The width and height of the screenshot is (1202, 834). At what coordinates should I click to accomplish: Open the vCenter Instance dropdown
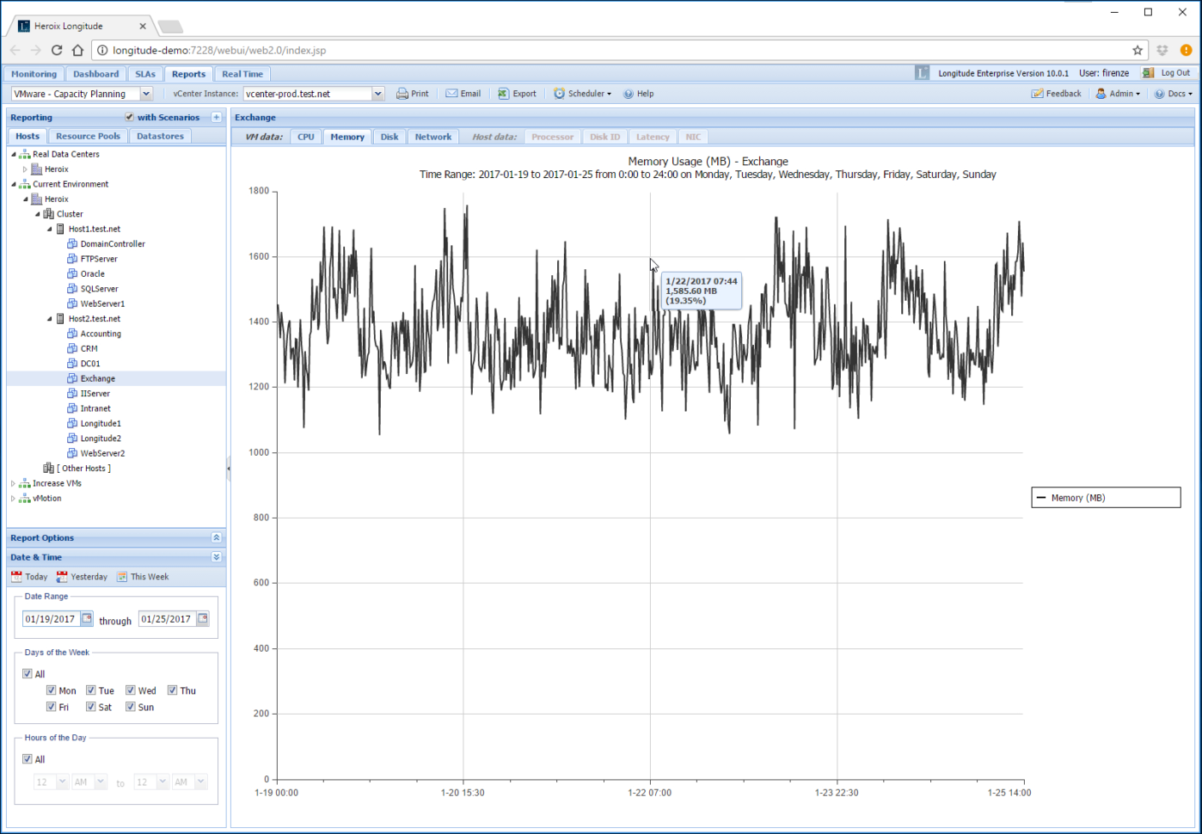(x=376, y=93)
